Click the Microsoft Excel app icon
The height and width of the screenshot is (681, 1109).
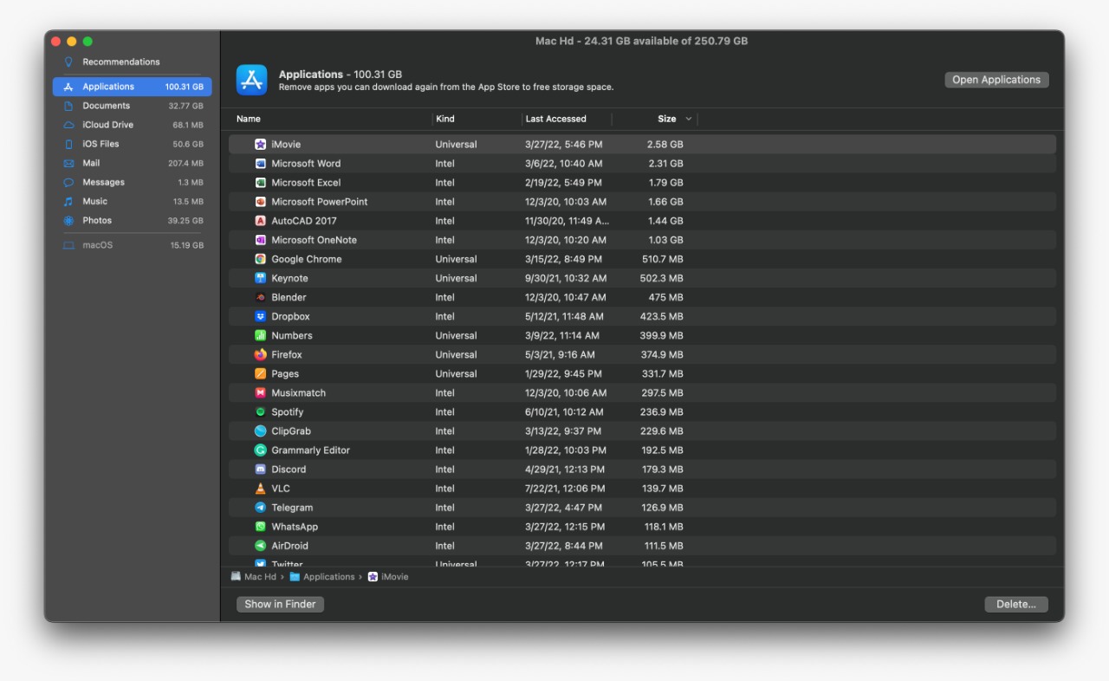(x=260, y=183)
